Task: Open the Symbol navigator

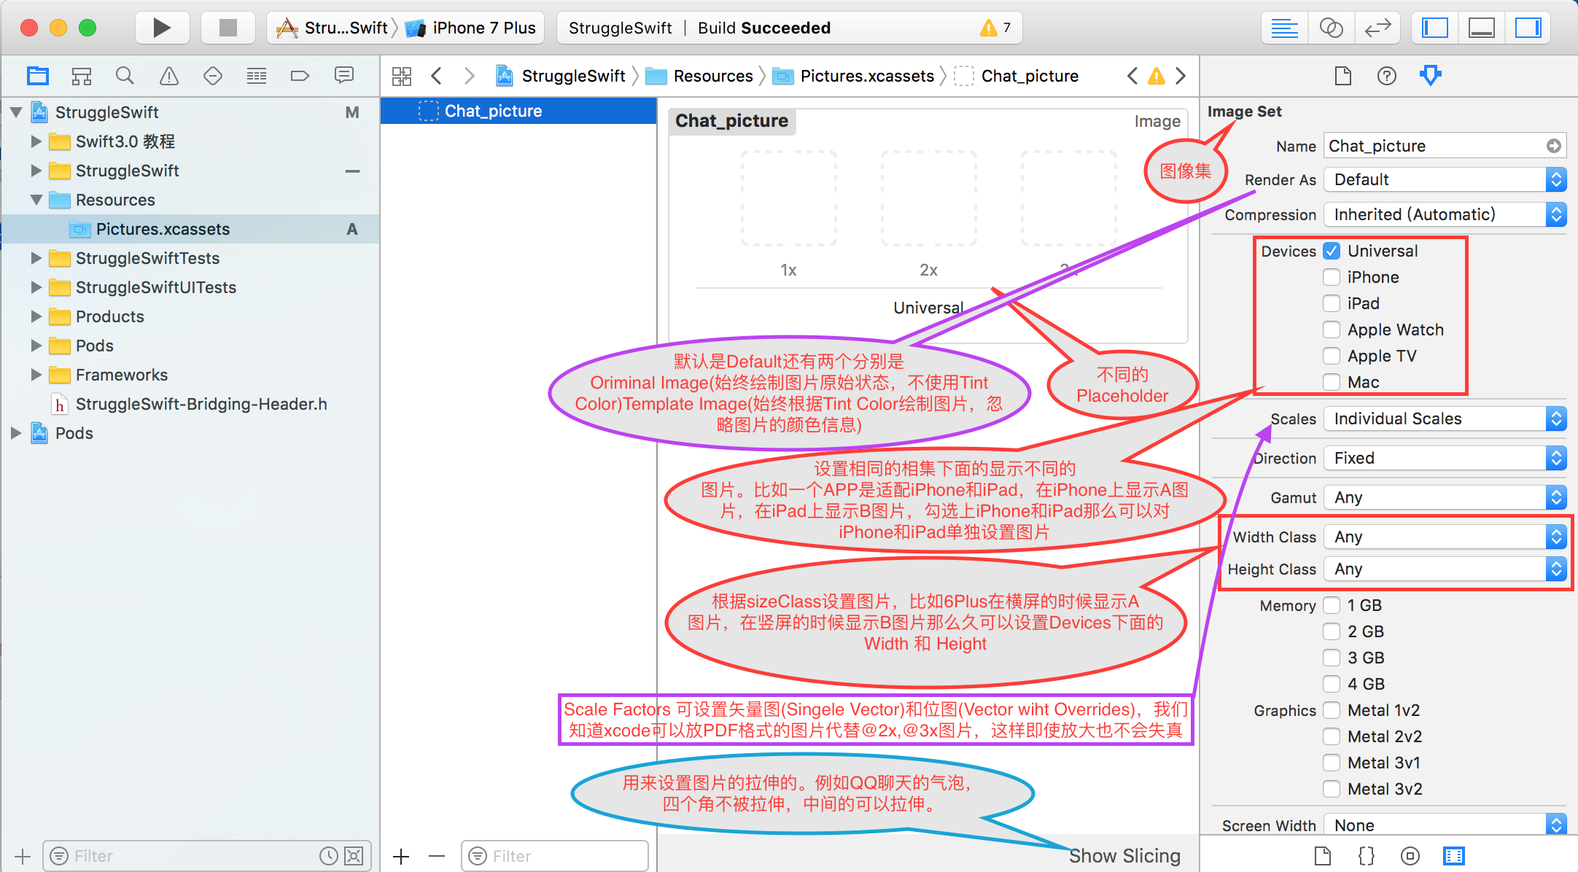Action: coord(82,76)
